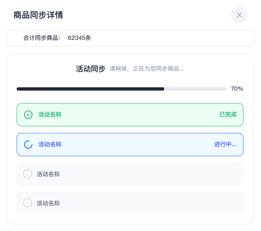Click the 活动同步 section heading
This screenshot has height=231, width=261.
pos(91,69)
